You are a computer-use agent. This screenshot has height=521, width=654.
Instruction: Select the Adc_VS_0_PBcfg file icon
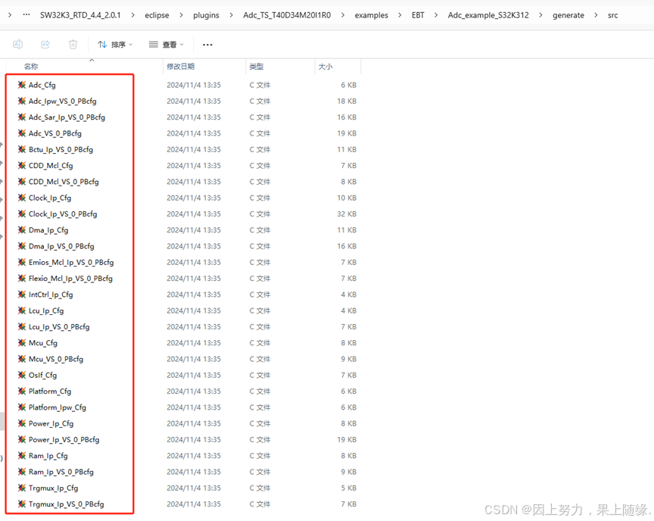pyautogui.click(x=22, y=133)
